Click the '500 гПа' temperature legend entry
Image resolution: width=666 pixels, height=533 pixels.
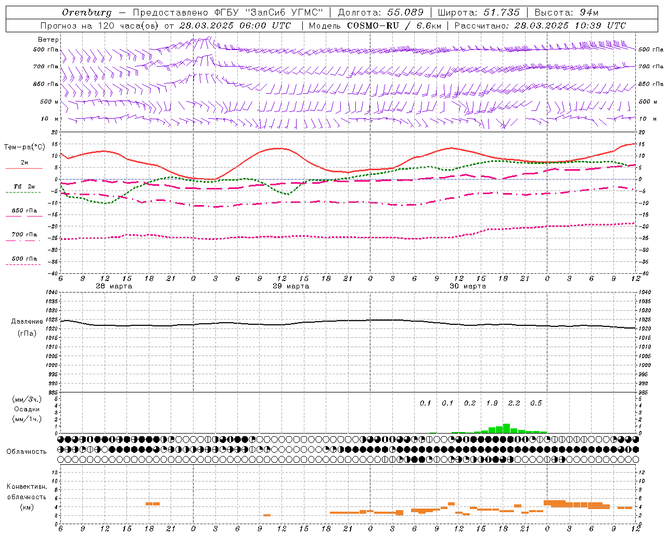point(24,259)
